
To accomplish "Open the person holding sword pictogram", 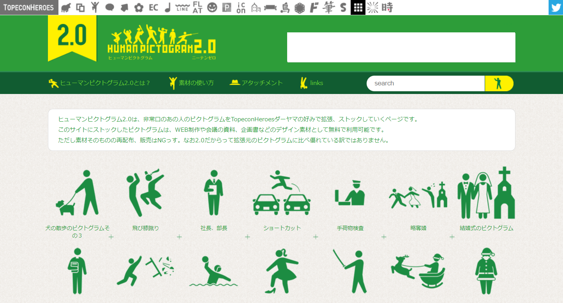I will (350, 271).
